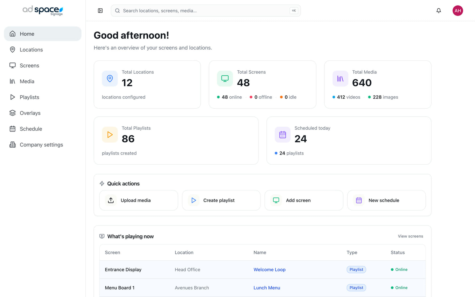Screen dimensions: 475x297
Task: Click the Avenues Branch location cell
Action: 192,288
